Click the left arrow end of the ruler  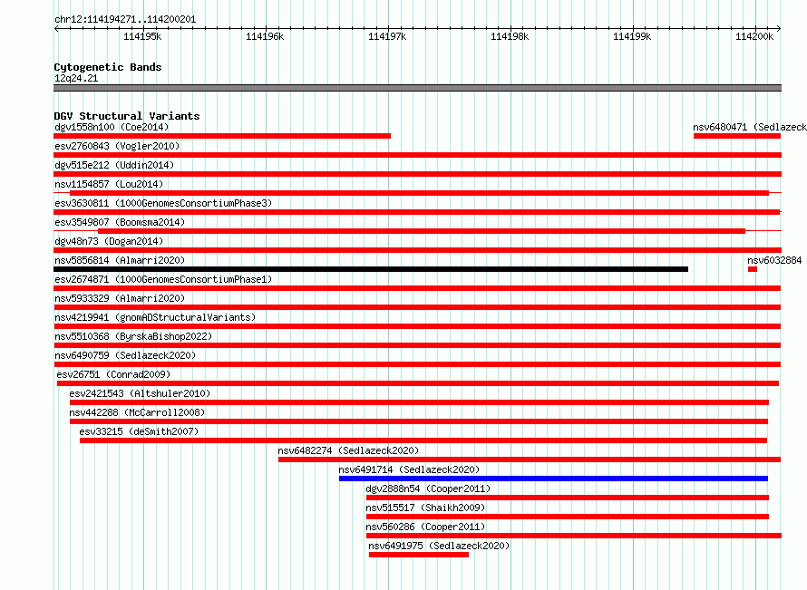56,28
